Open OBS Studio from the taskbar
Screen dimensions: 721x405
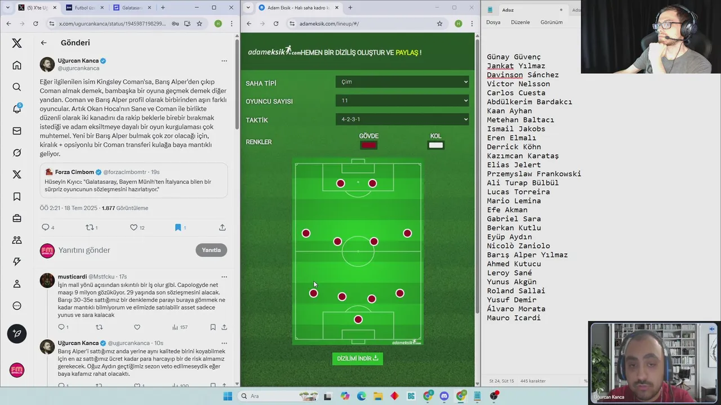[494, 396]
